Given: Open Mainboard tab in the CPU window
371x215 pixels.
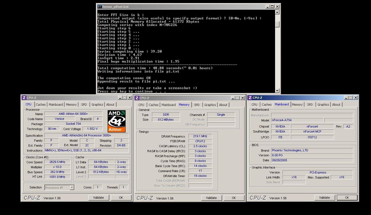Looking at the screenshot, I should click(x=56, y=105).
